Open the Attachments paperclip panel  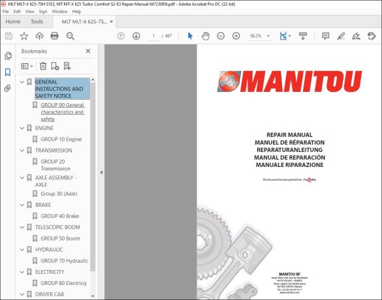click(8, 88)
